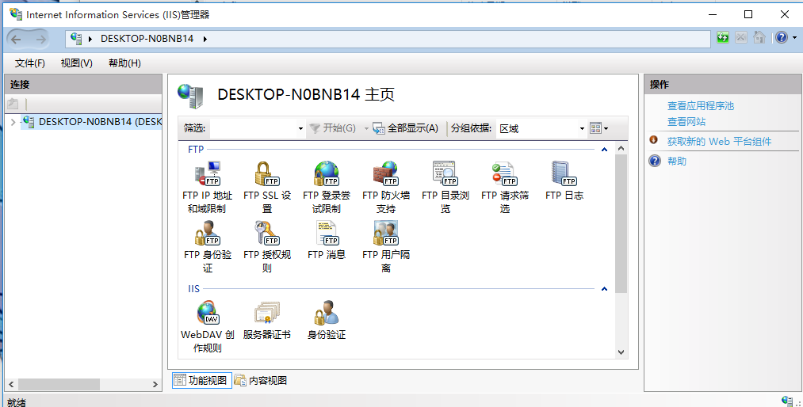Open IIS 身份验证 feature
Screen dimensions: 803x407
(x=327, y=320)
